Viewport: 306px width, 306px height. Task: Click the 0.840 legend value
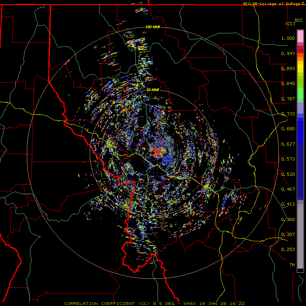click(x=288, y=84)
